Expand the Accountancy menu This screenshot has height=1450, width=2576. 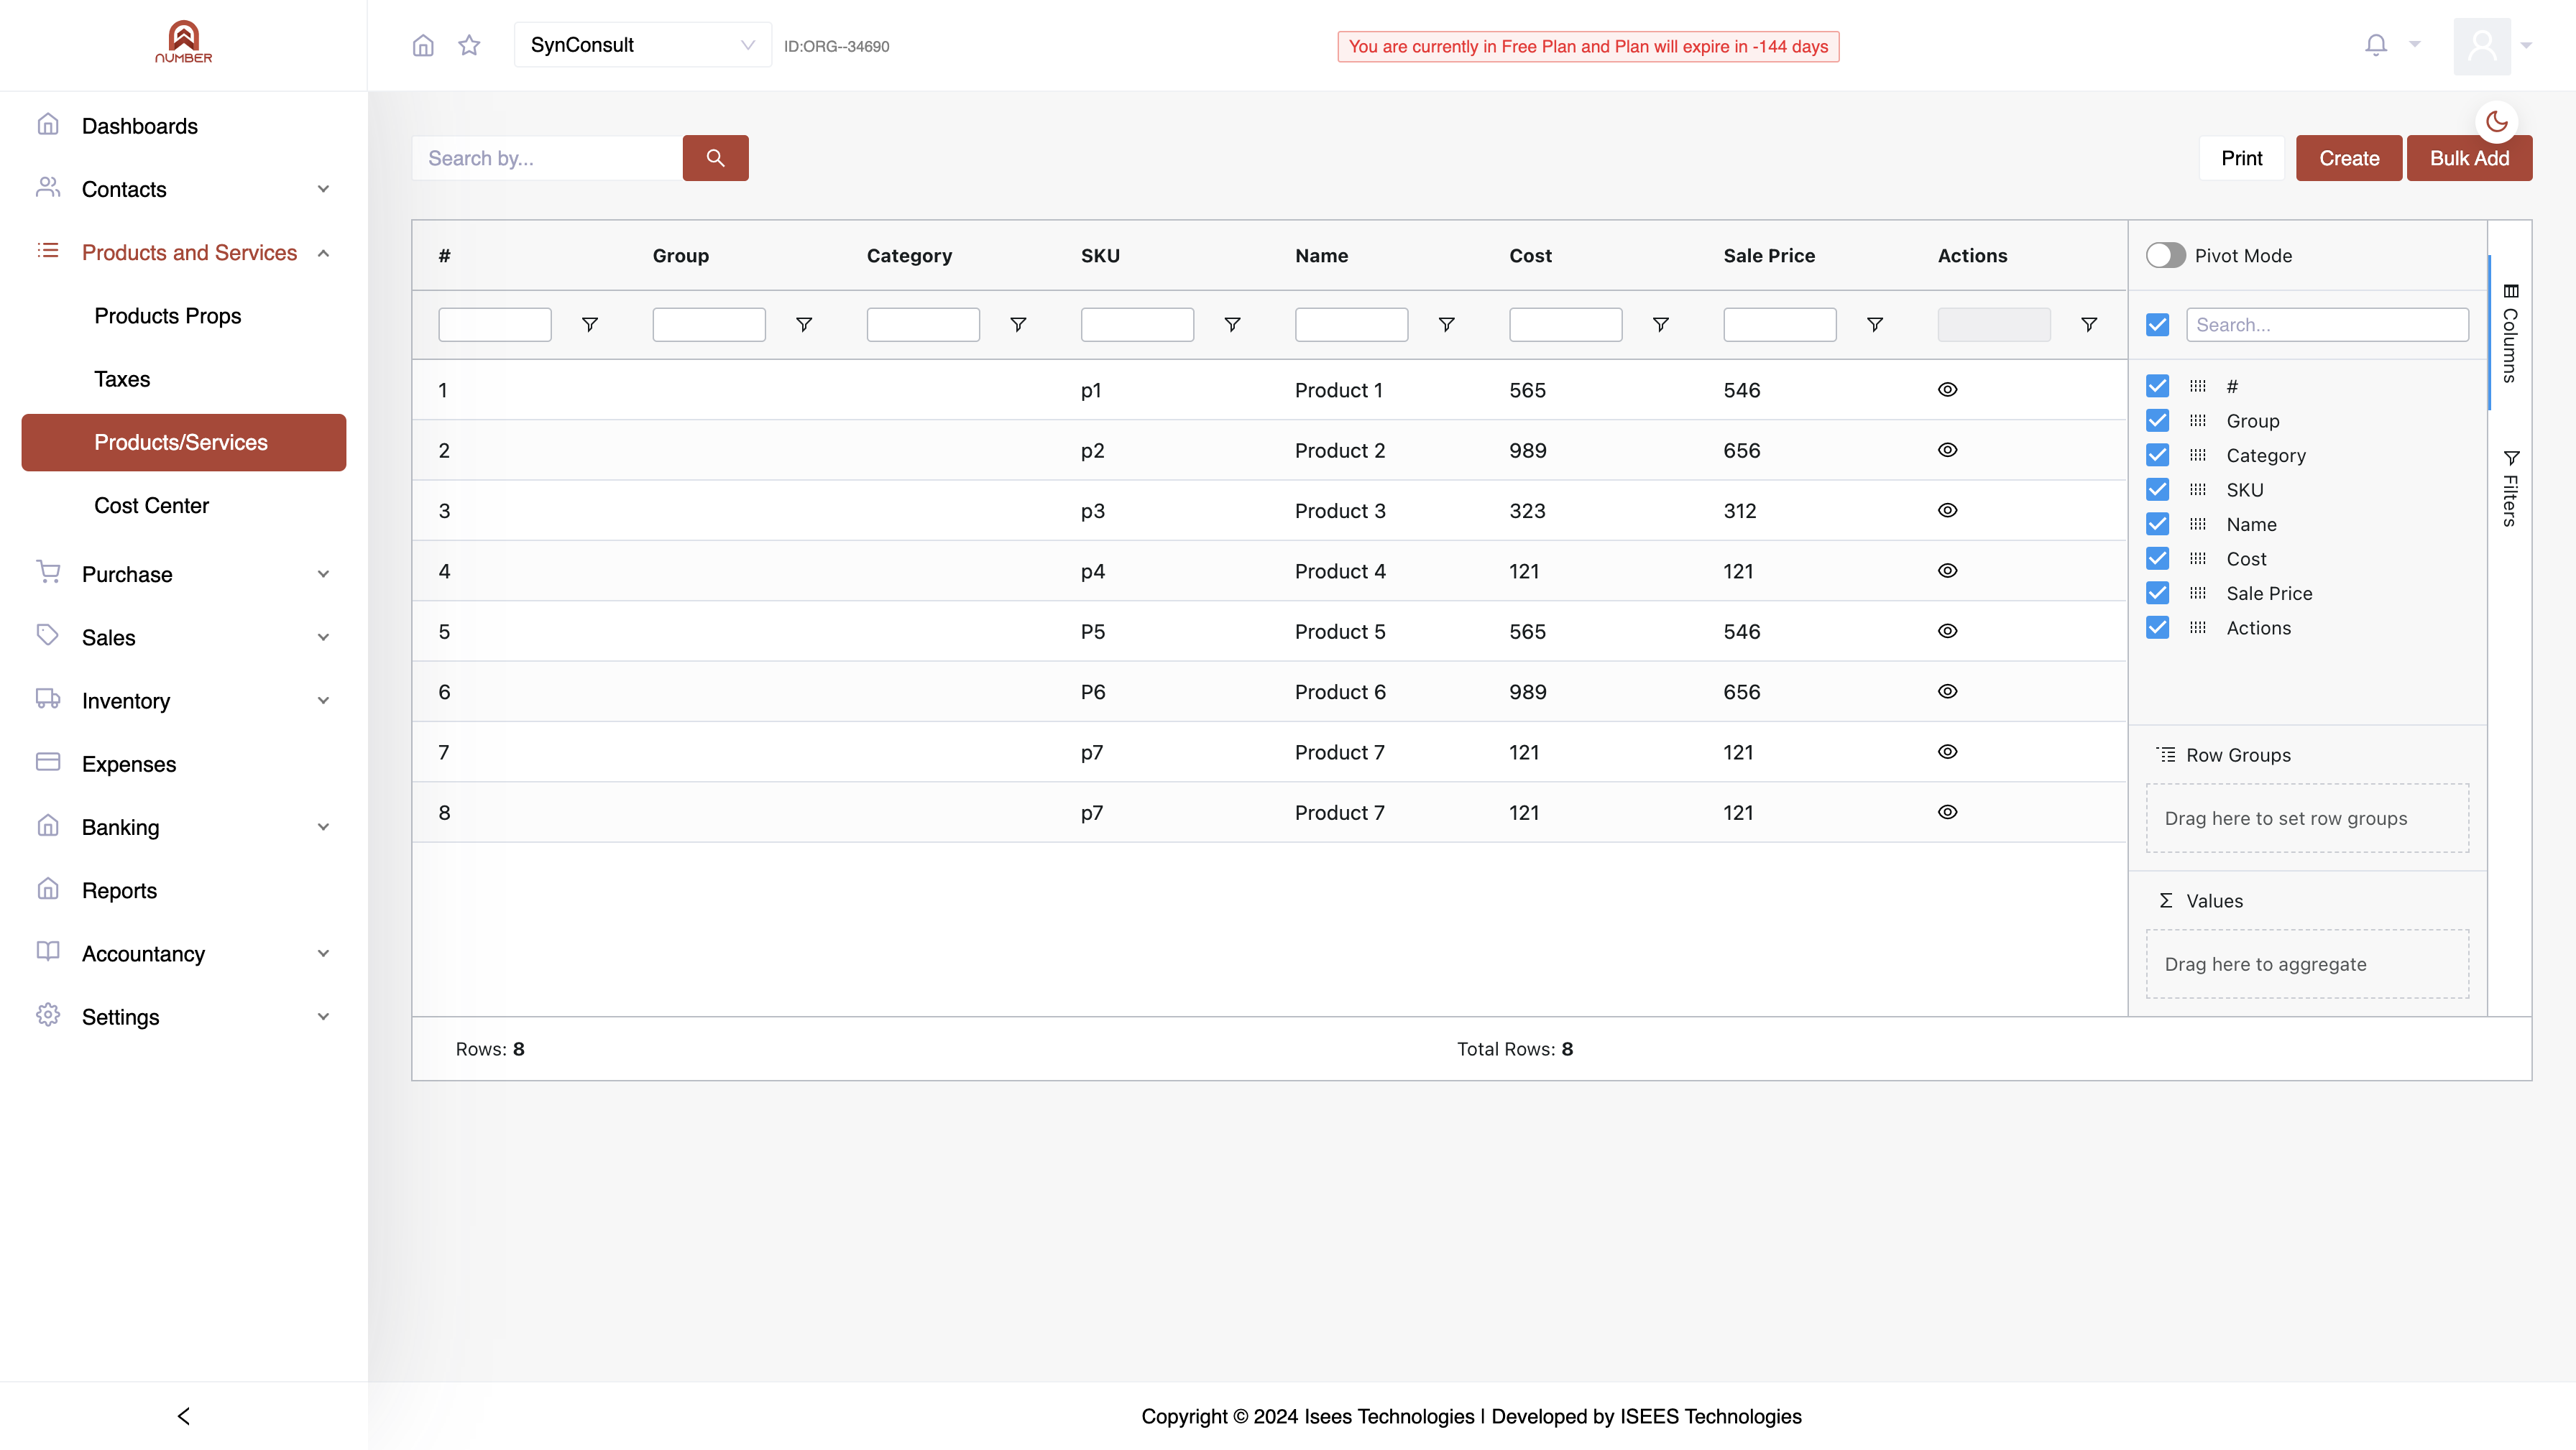point(184,953)
